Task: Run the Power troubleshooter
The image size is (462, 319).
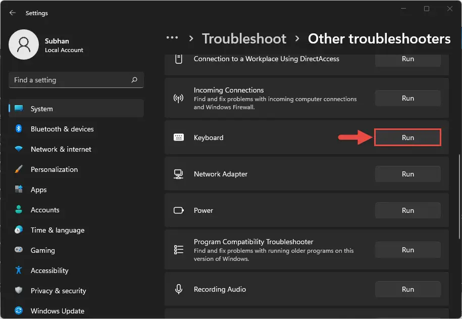Action: click(x=407, y=210)
